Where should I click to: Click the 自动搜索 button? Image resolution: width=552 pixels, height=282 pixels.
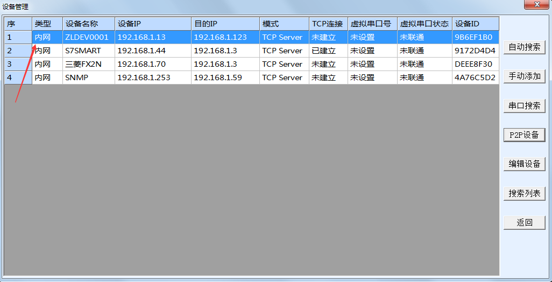[524, 47]
